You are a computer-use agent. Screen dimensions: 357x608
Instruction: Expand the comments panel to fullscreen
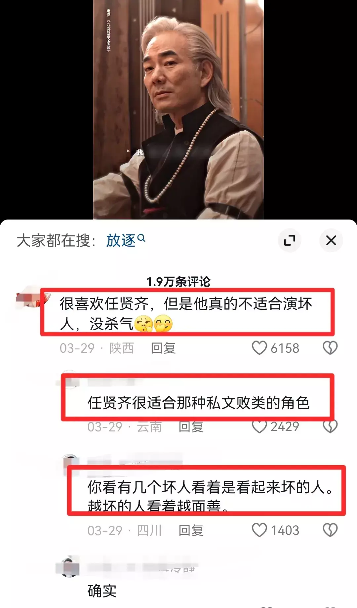289,240
